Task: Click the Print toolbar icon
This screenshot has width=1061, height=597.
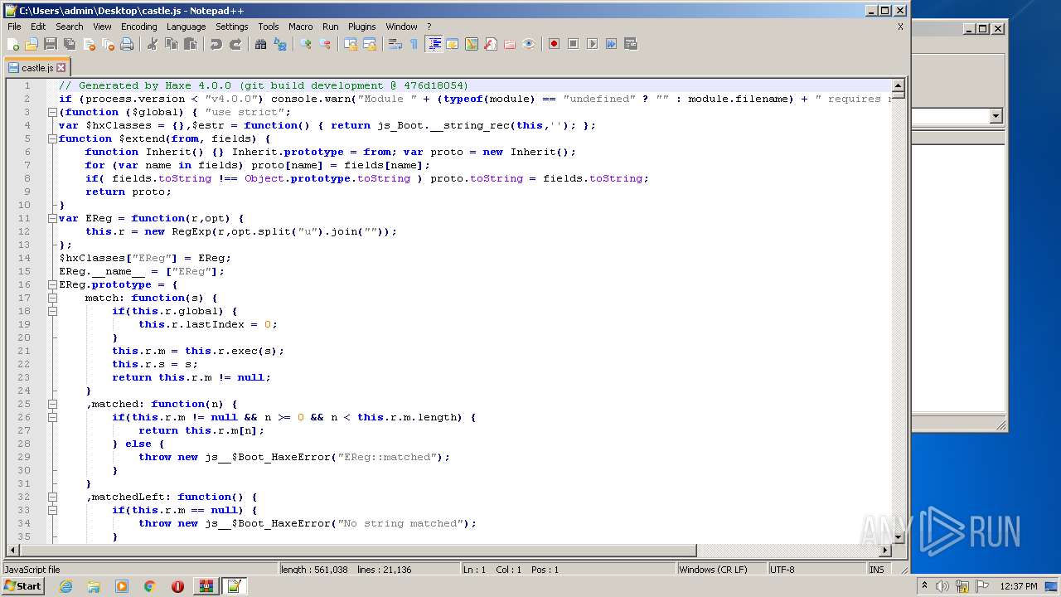Action: 127,44
